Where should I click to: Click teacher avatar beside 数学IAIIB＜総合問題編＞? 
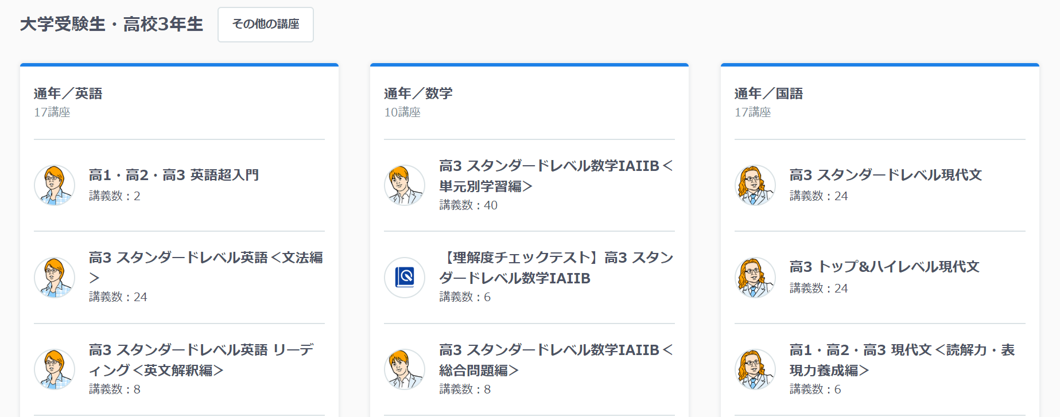pyautogui.click(x=405, y=369)
